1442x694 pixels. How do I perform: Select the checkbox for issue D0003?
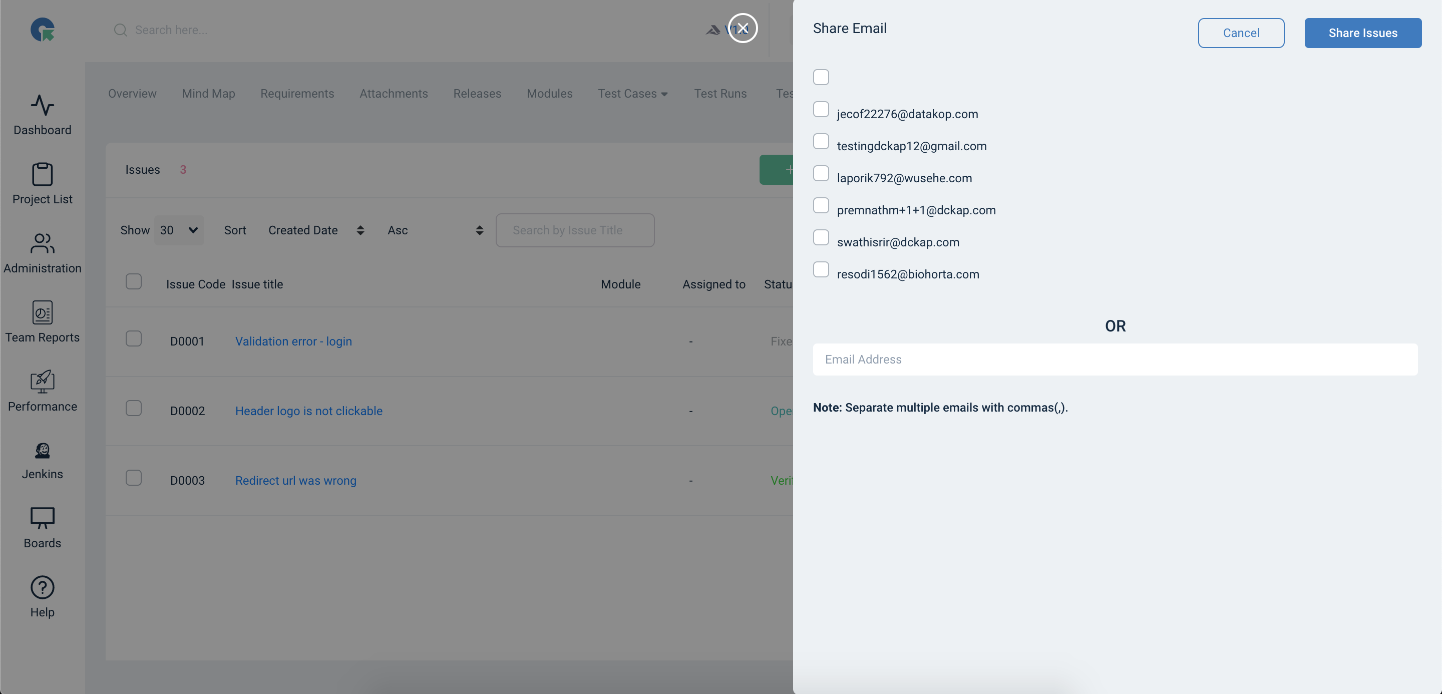134,477
